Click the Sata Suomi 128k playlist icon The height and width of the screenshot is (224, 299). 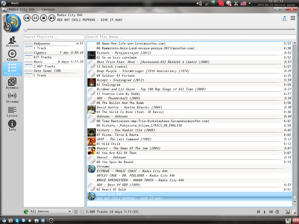pos(29,73)
